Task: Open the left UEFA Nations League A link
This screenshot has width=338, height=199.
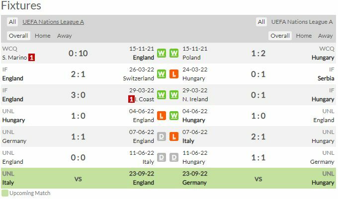Action: click(53, 22)
